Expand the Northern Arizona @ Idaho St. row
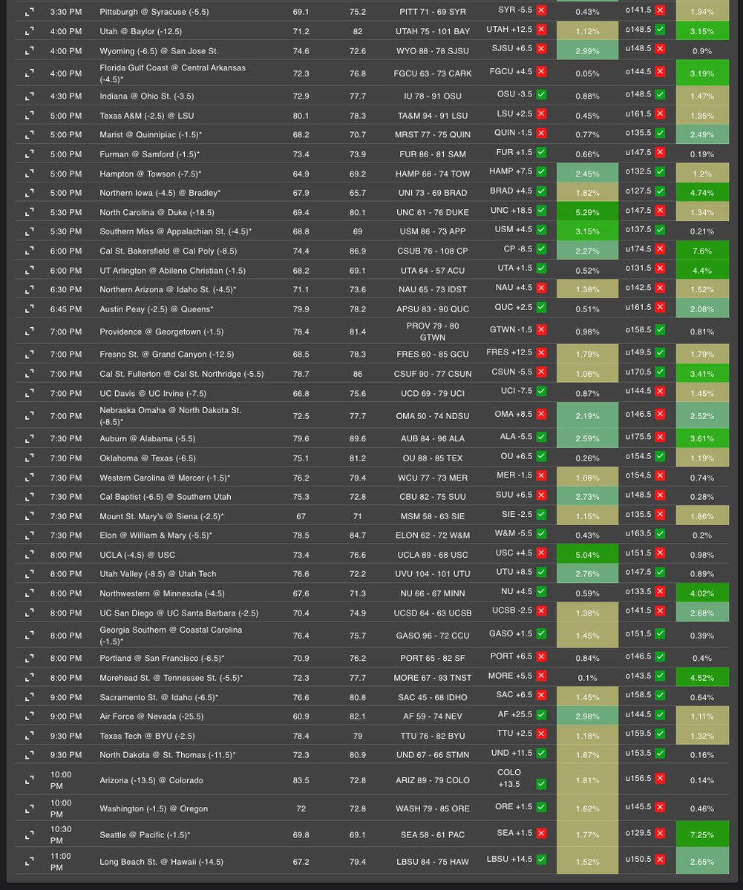The height and width of the screenshot is (890, 743). click(x=29, y=289)
